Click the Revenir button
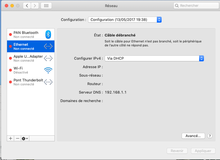Image resolution: width=220 pixels, height=160 pixels. tap(177, 151)
